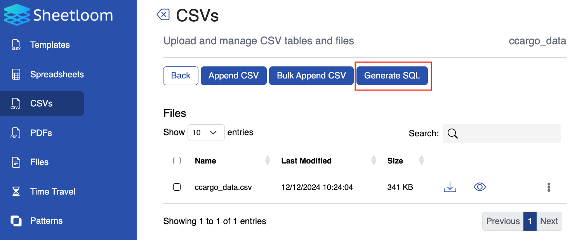Image resolution: width=577 pixels, height=240 pixels.
Task: Focus the Search input field
Action: click(x=507, y=134)
